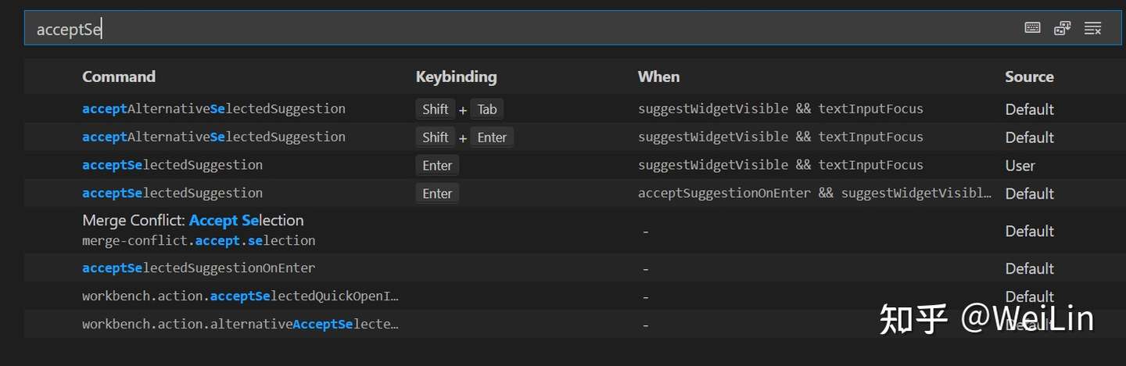This screenshot has width=1126, height=366.
Task: Select the acceptSelectedSuggestion command with User source
Action: coord(172,165)
